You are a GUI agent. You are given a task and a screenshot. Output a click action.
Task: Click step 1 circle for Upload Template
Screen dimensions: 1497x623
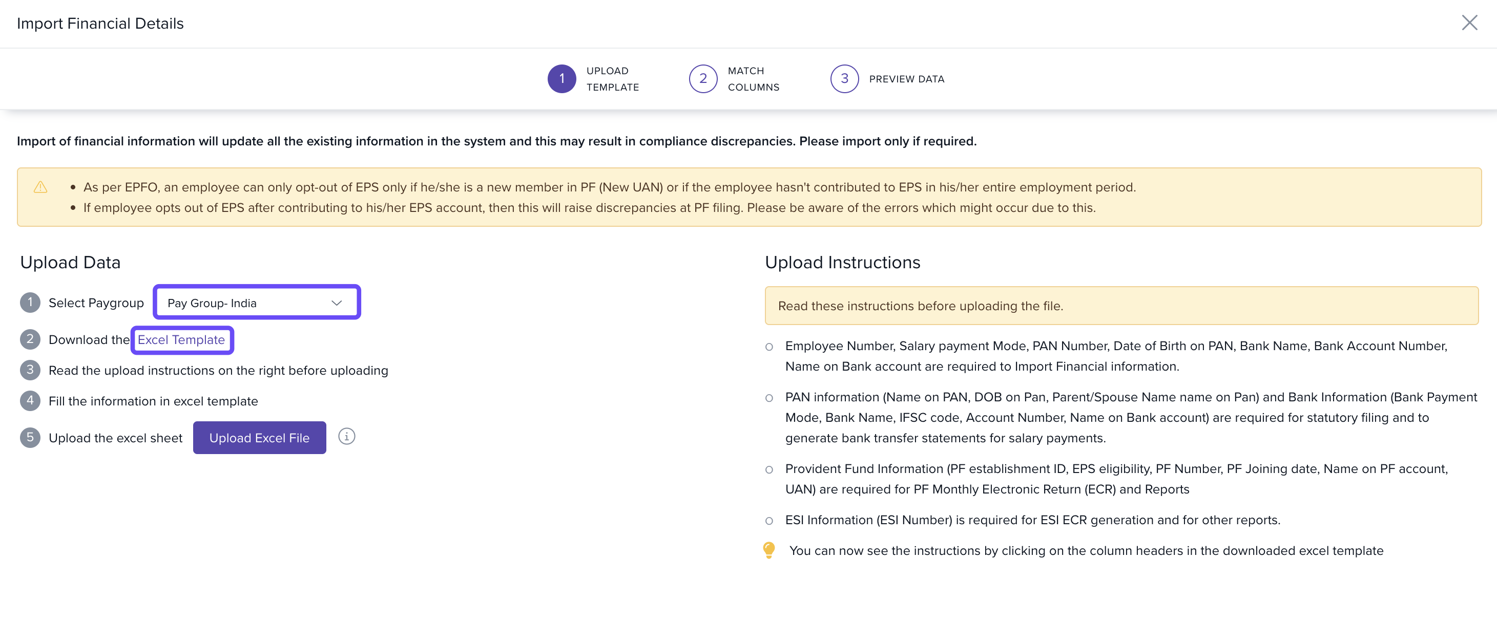point(562,79)
